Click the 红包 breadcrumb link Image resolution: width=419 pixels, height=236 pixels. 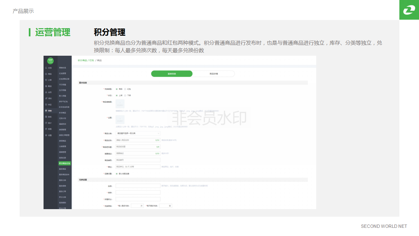[x=92, y=60]
